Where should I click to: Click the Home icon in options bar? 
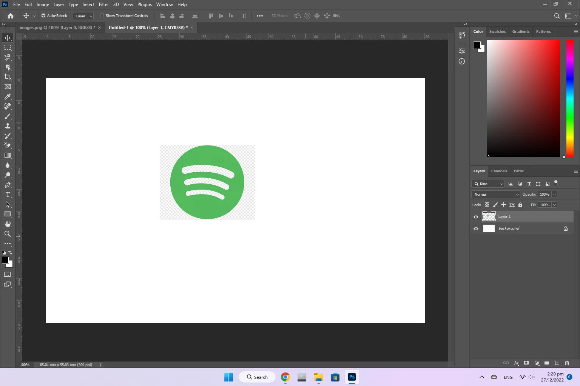(x=11, y=16)
